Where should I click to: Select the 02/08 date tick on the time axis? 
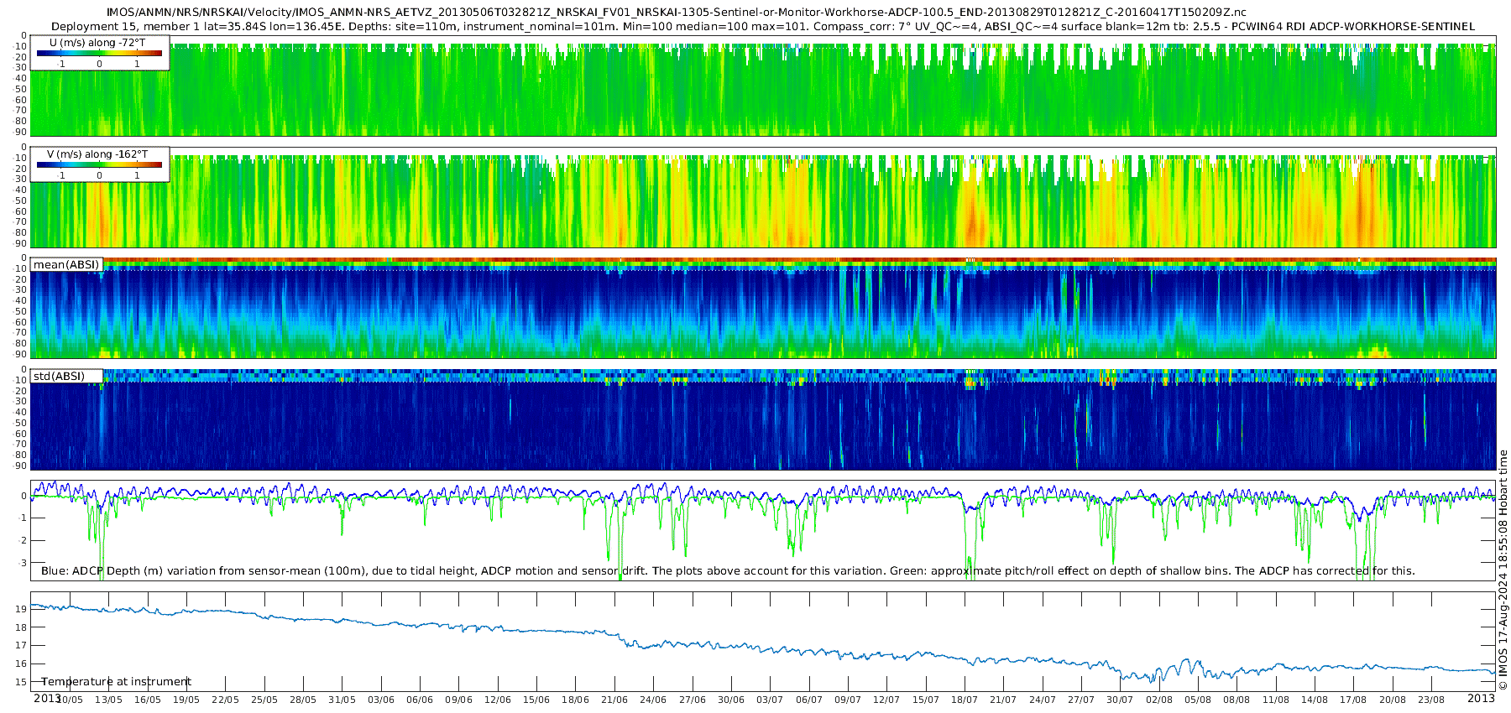[1159, 700]
